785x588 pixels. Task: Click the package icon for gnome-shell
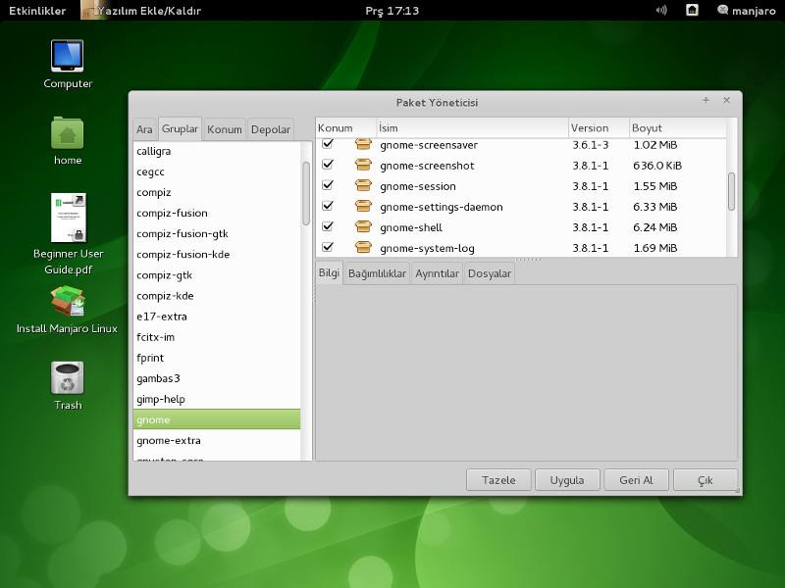(363, 227)
